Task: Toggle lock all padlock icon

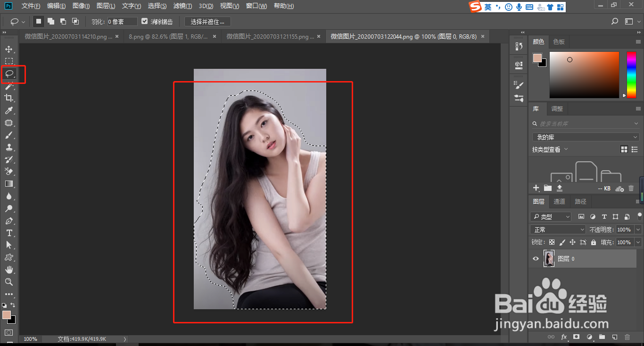Action: [x=594, y=242]
